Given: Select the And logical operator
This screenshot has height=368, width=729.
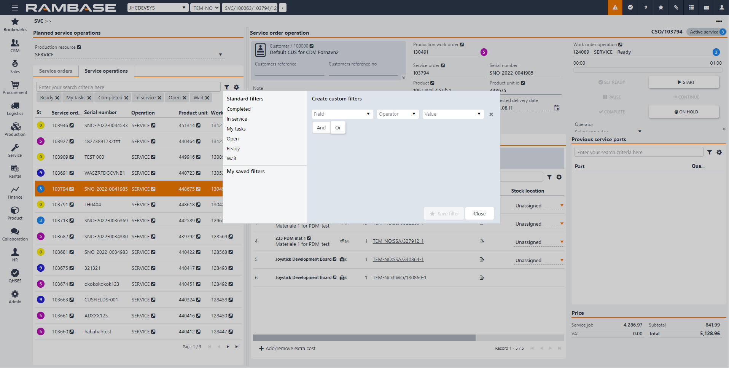Looking at the screenshot, I should click(321, 128).
